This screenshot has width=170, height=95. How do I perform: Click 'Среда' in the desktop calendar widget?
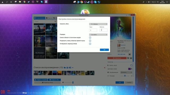click(25, 93)
